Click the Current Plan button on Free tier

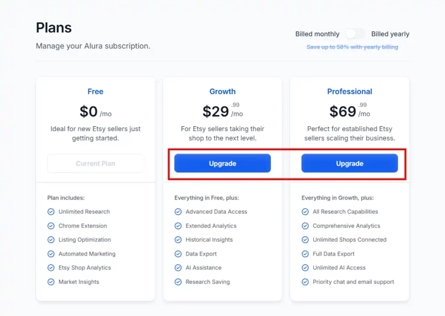tap(95, 163)
